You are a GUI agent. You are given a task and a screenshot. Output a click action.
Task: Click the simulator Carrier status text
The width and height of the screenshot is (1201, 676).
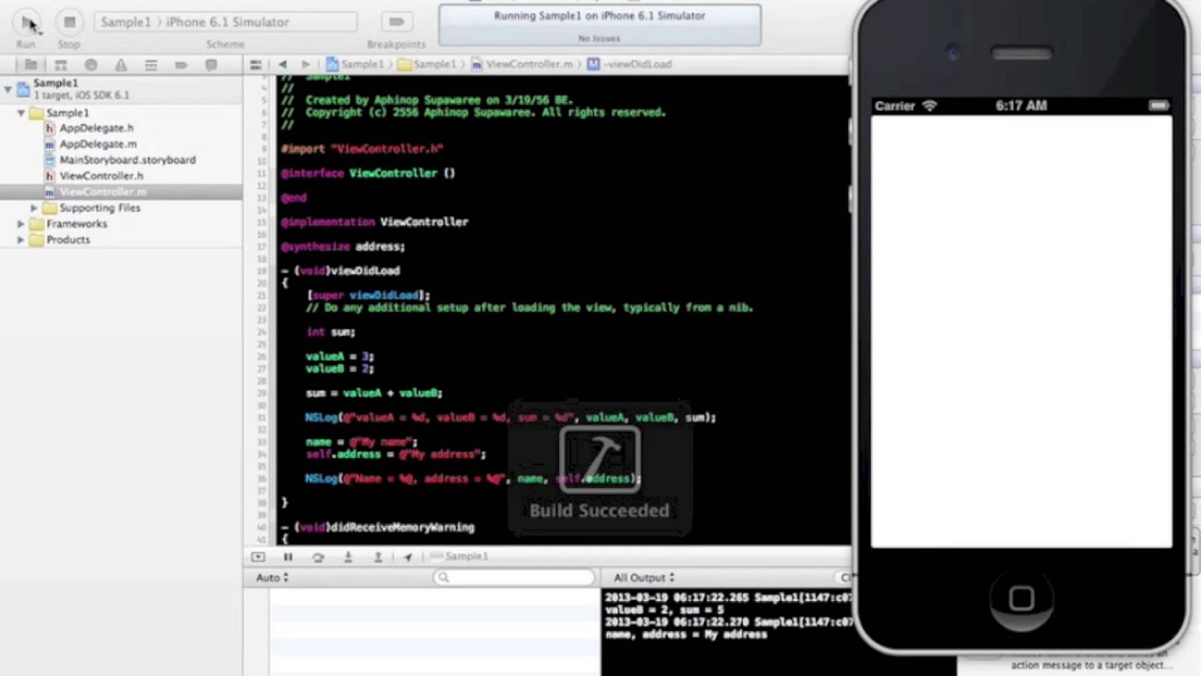pyautogui.click(x=894, y=106)
